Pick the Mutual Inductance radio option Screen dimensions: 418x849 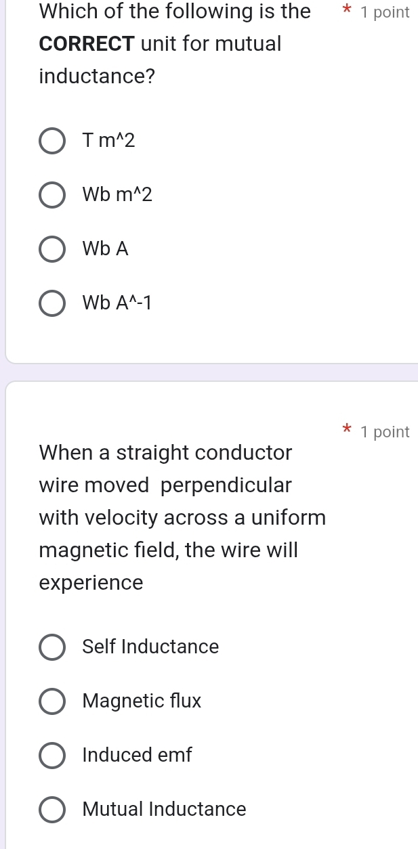click(52, 809)
